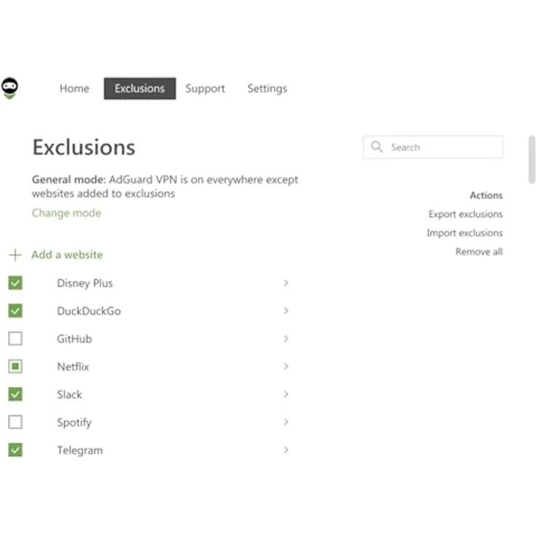536x536 pixels.
Task: Uncheck the DuckDuckGo checkbox
Action: point(15,311)
